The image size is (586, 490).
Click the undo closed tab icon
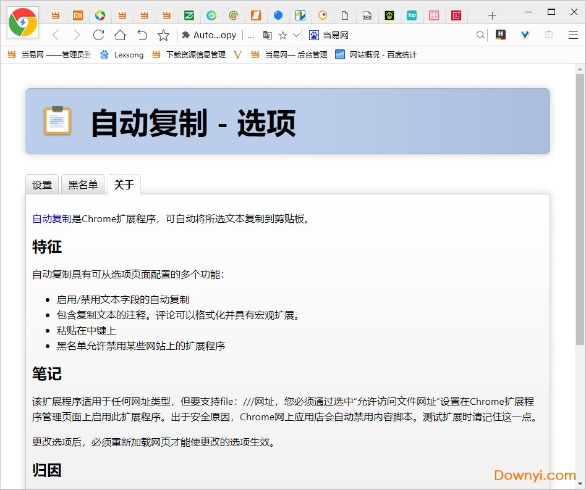(x=142, y=35)
